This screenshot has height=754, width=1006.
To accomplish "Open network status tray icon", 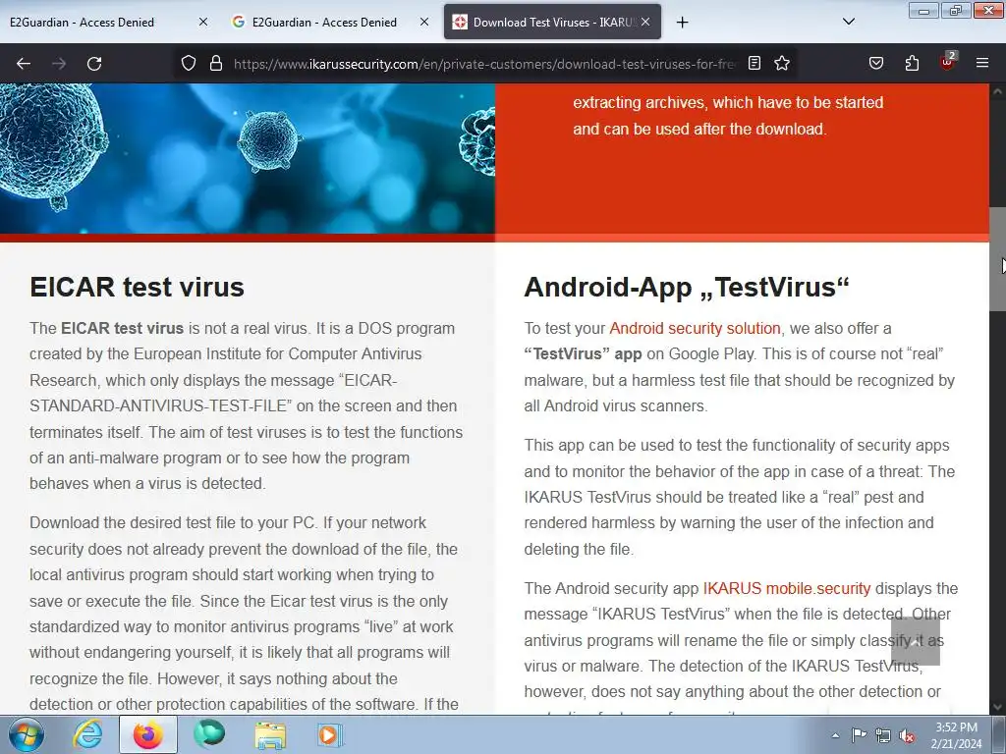I will (x=883, y=734).
